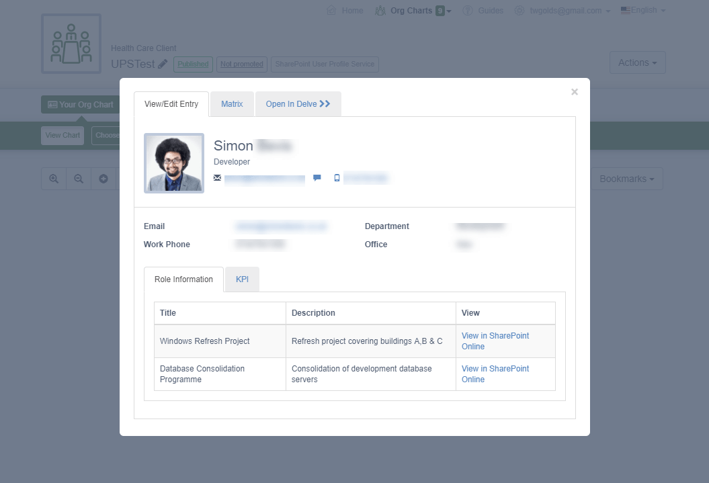The height and width of the screenshot is (483, 709).
Task: Open SharePoint link for Windows Refresh Project
Action: pos(495,341)
